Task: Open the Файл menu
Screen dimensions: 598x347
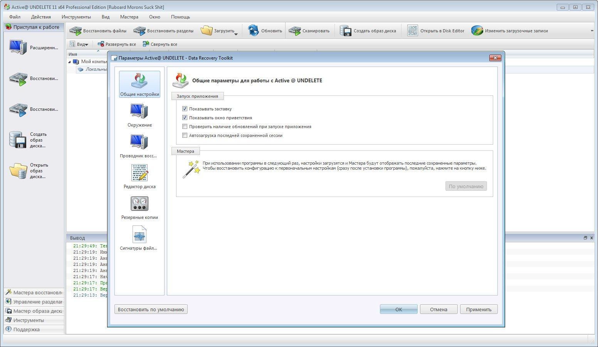Action: pyautogui.click(x=15, y=17)
